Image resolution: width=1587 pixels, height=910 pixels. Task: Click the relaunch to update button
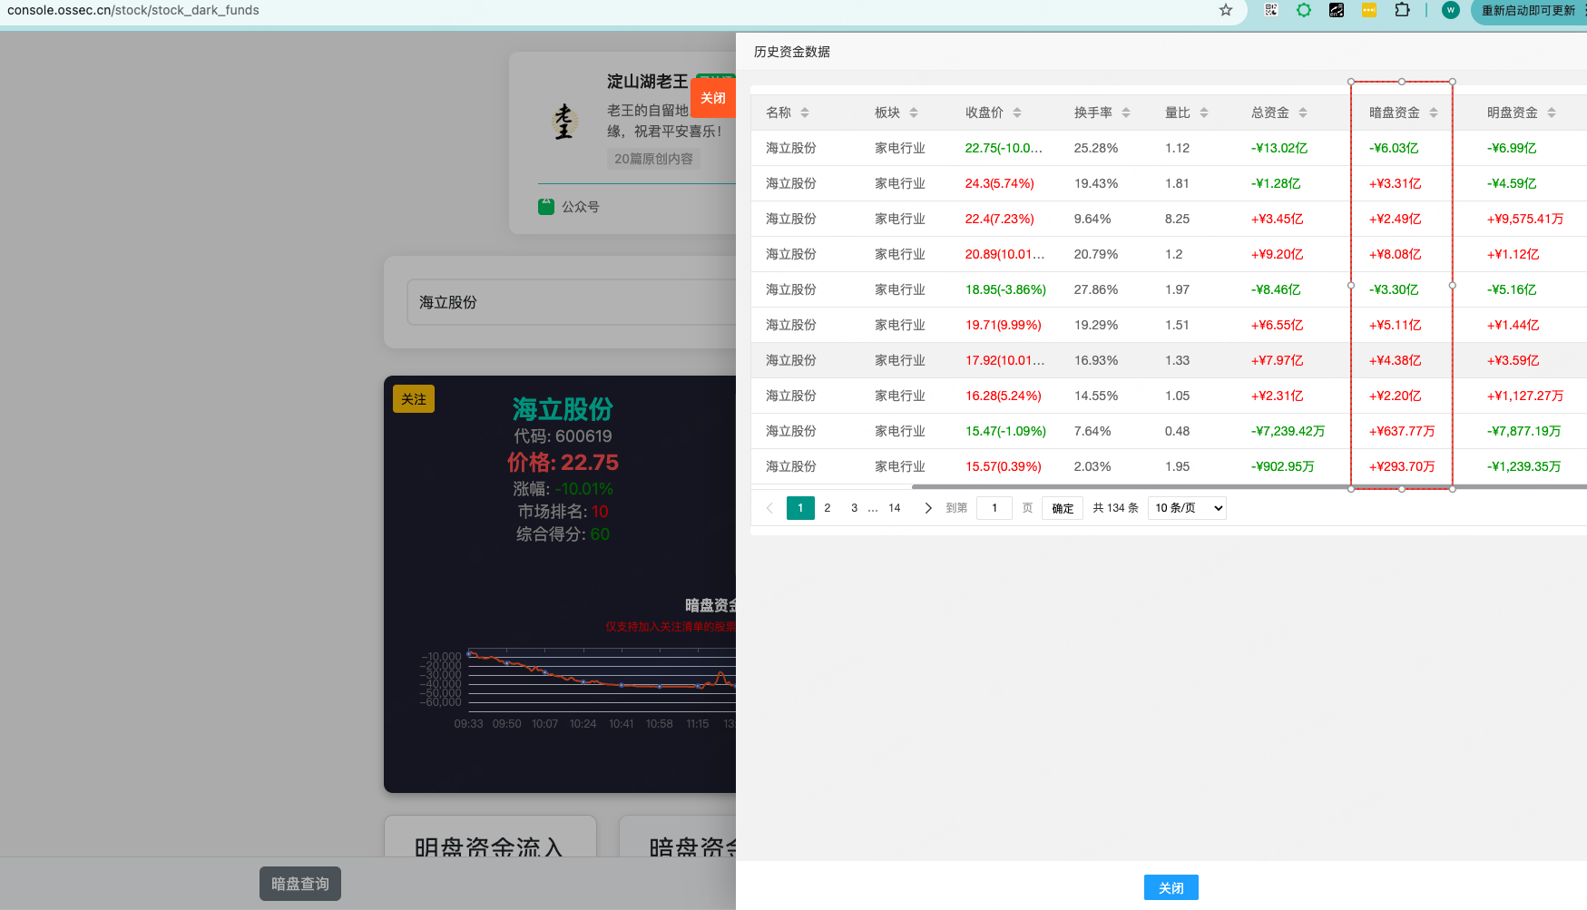click(x=1529, y=11)
